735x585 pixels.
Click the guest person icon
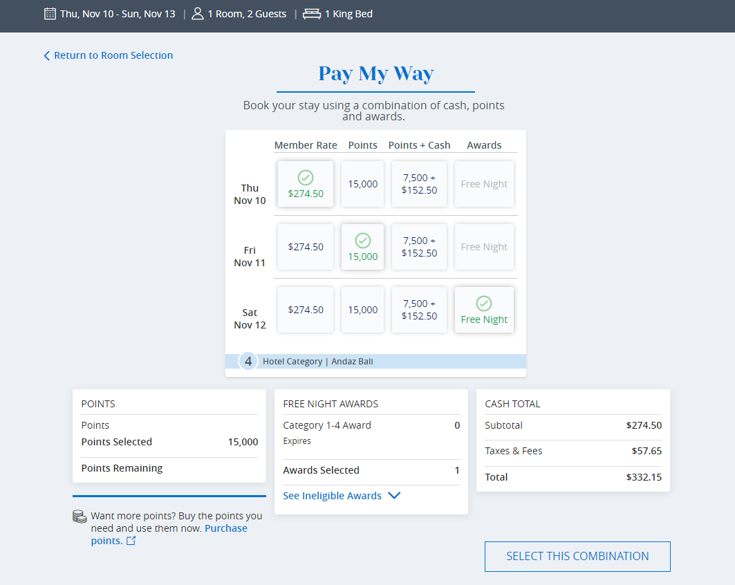point(198,14)
